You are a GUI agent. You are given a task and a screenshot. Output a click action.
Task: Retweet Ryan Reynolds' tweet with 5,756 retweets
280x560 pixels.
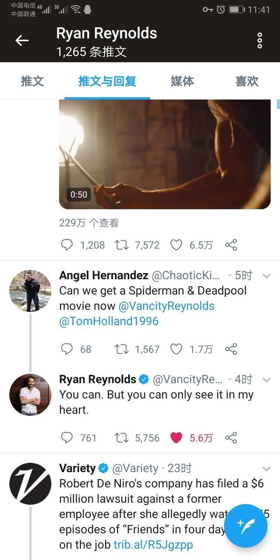[x=120, y=437]
